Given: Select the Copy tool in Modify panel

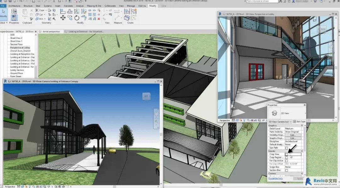Looking at the screenshot, I should tap(70, 18).
